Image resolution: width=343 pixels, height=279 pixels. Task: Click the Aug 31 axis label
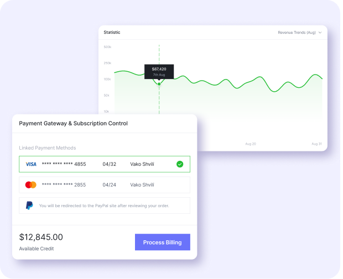[316, 144]
